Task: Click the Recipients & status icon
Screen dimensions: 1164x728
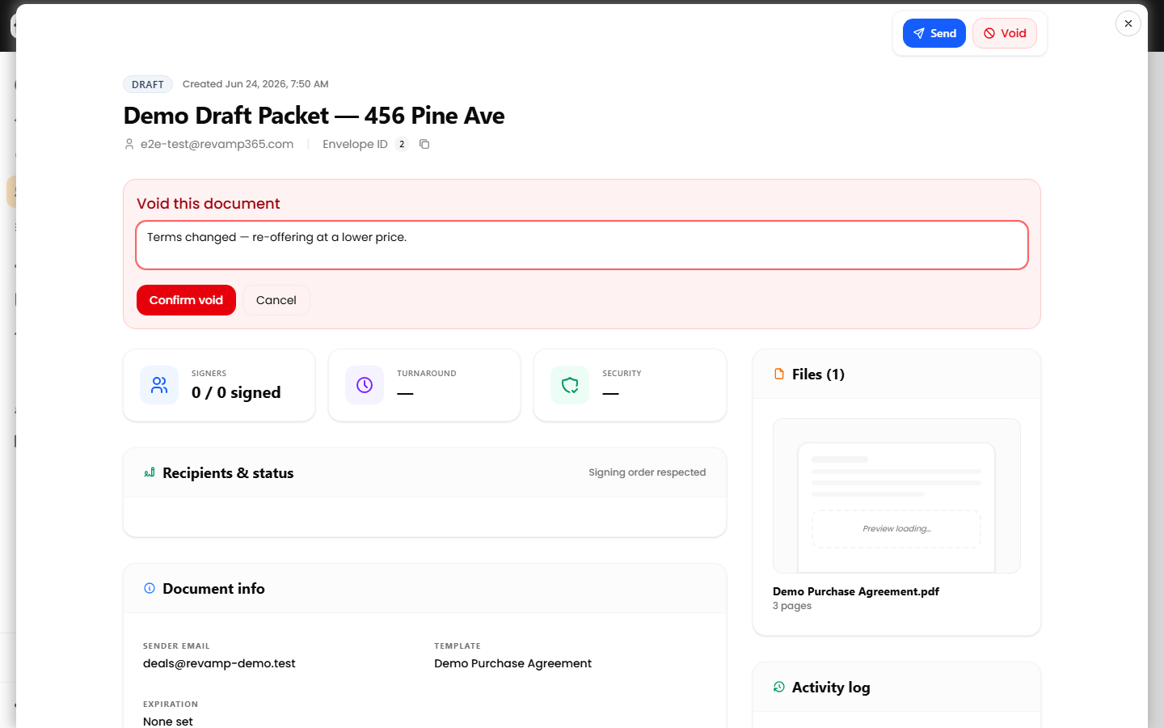Action: pyautogui.click(x=150, y=472)
